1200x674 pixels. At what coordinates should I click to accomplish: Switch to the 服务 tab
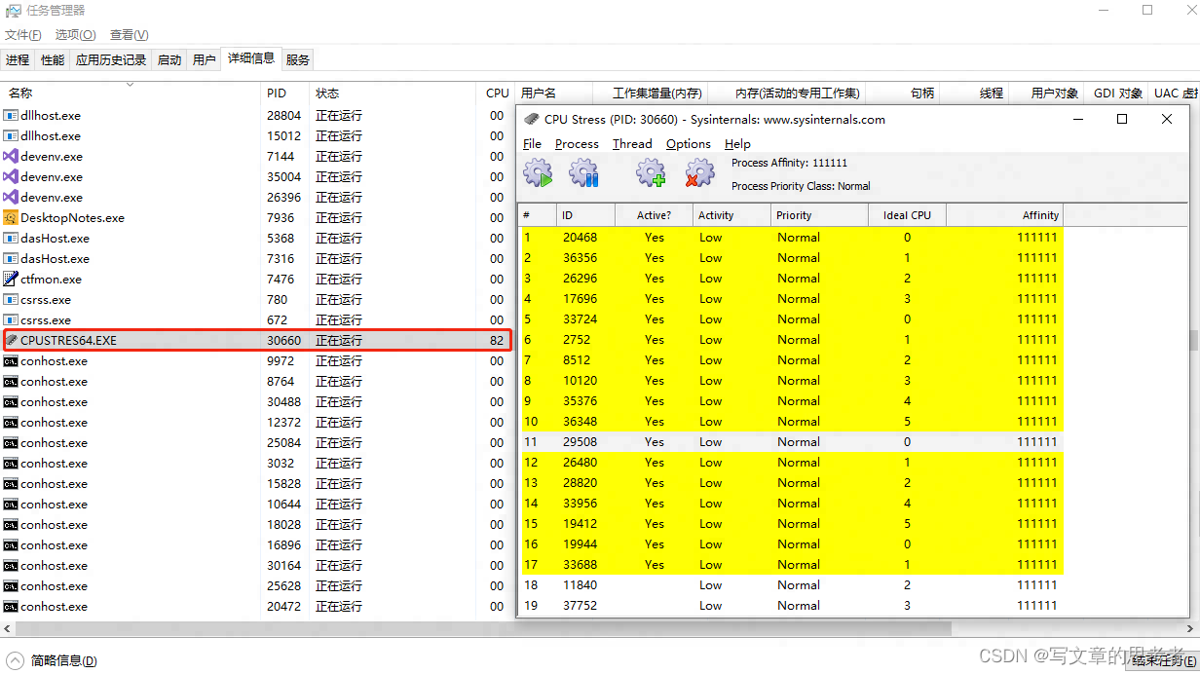click(x=298, y=59)
